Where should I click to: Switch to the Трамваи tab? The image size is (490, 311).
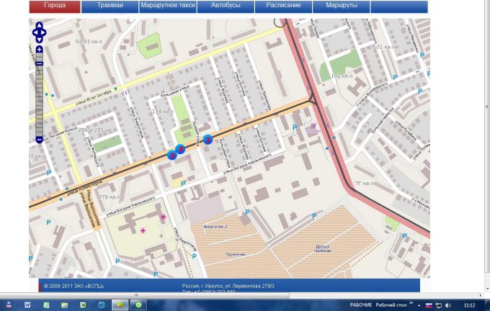[x=110, y=6]
